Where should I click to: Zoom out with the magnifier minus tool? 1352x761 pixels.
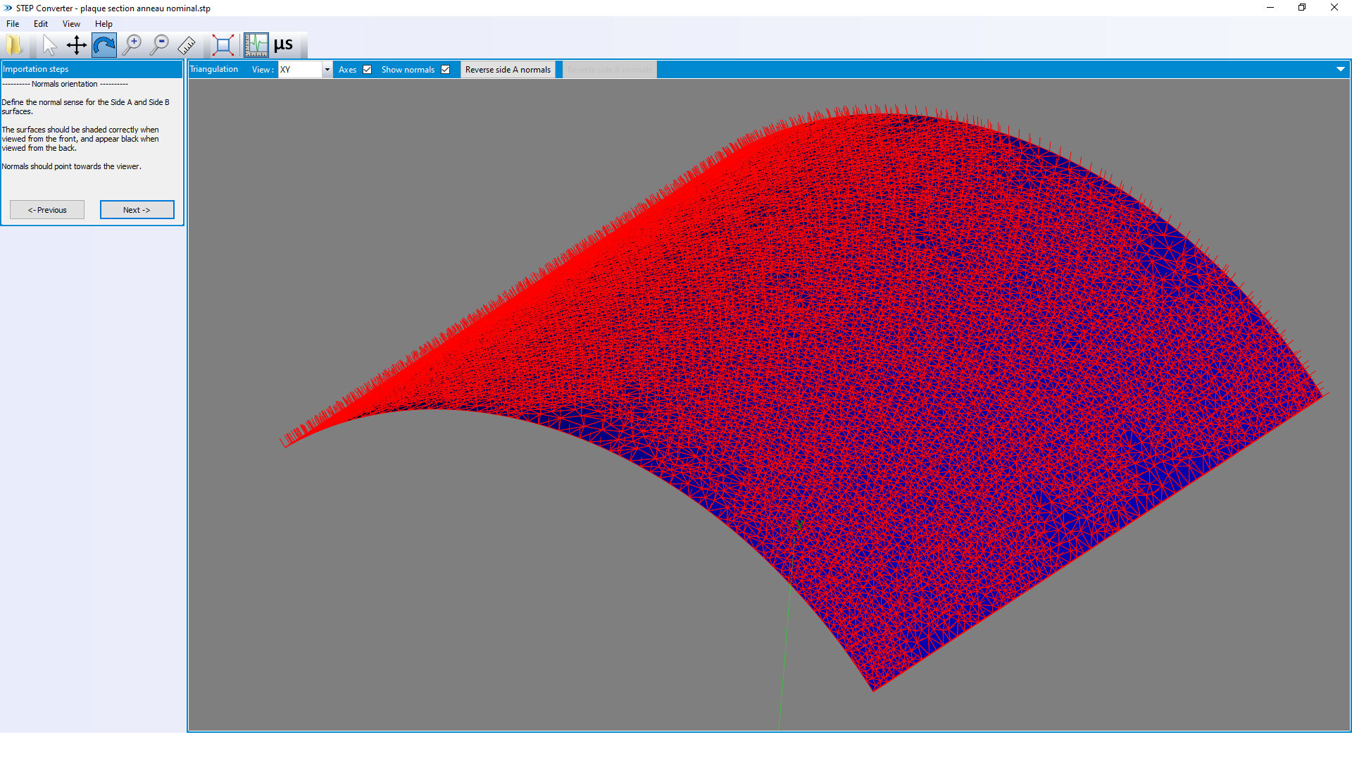point(159,44)
